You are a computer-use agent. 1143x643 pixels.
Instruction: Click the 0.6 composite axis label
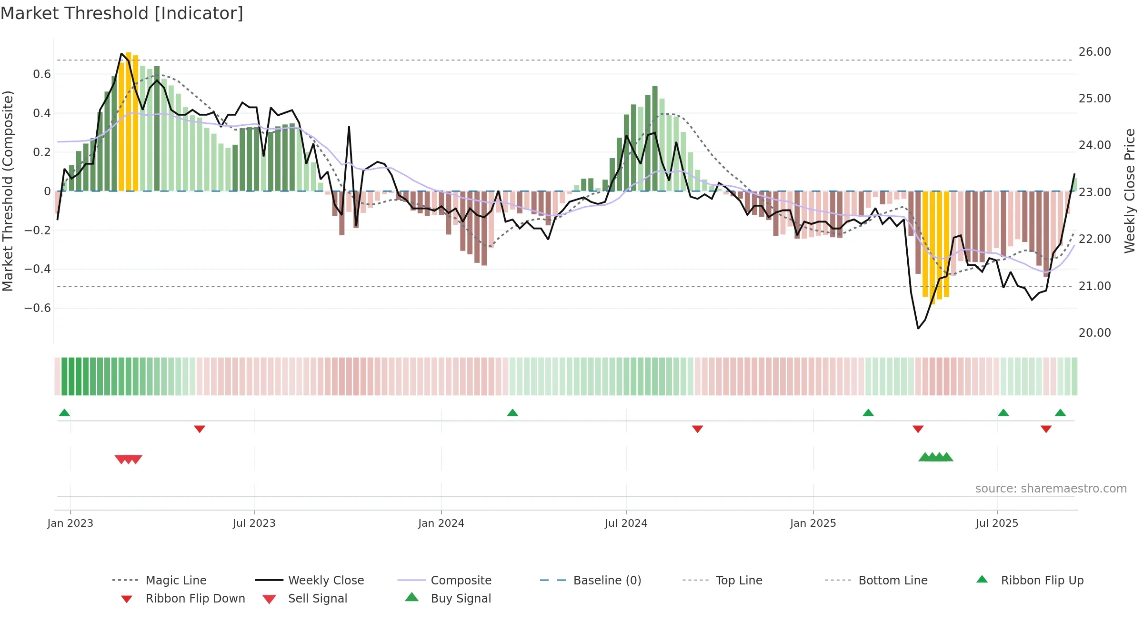(42, 74)
